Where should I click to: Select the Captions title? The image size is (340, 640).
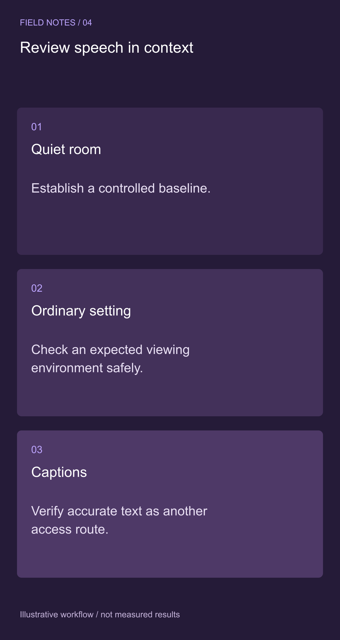(59, 472)
